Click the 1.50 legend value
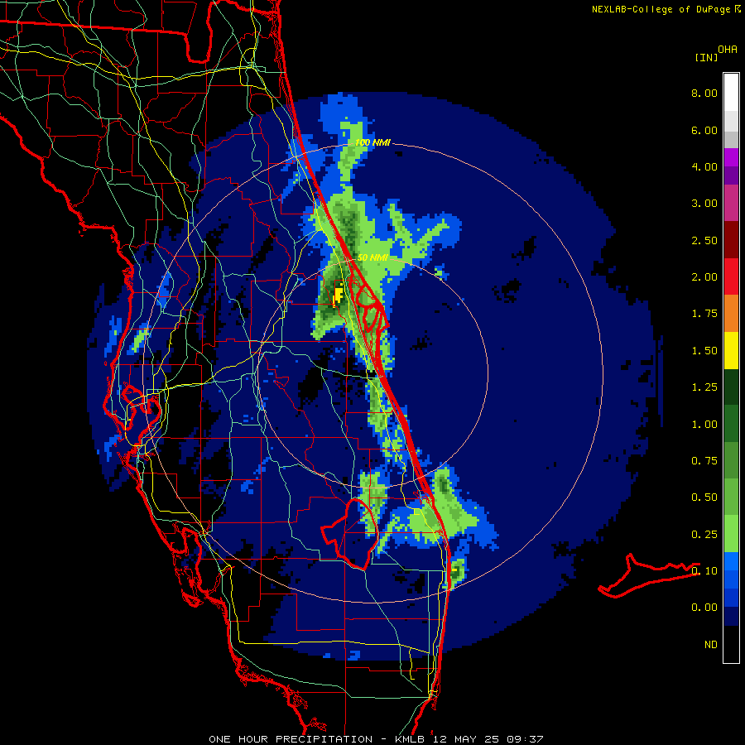 (x=704, y=351)
